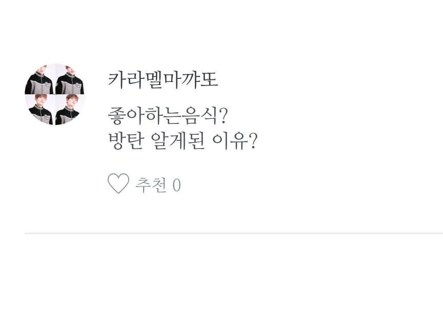Click the word 알게된 in the comment
This screenshot has height=332, width=443.
coord(178,141)
